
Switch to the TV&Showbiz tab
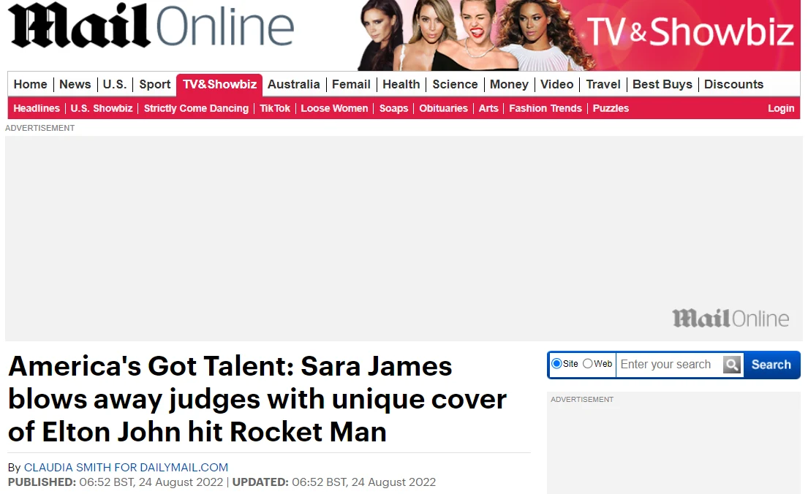[x=219, y=84]
